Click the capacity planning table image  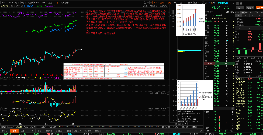pyautogui.click(x=114, y=71)
